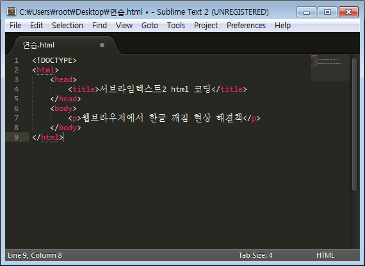Open the Selection menu
The height and width of the screenshot is (266, 365).
pos(67,26)
